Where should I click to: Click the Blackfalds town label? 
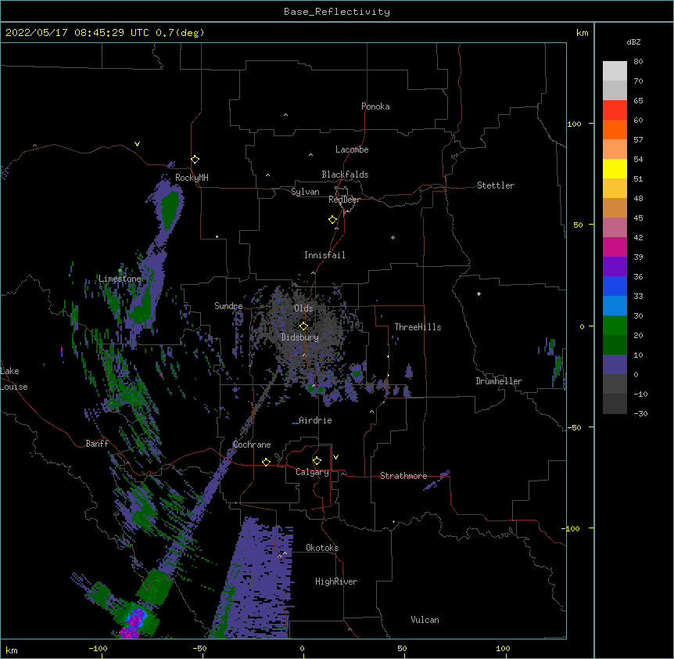(x=345, y=175)
